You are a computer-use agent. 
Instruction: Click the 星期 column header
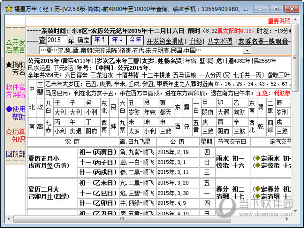click(206, 142)
